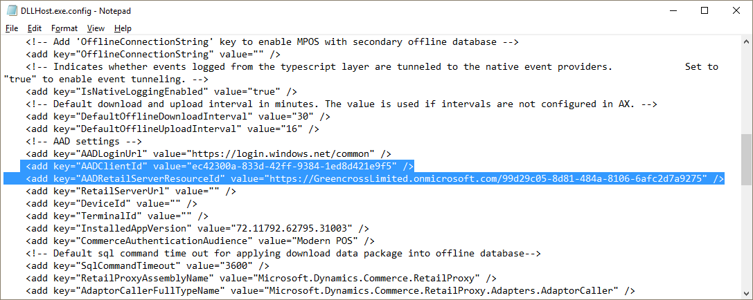753x300 pixels.
Task: Open the Edit menu
Action: (x=35, y=28)
